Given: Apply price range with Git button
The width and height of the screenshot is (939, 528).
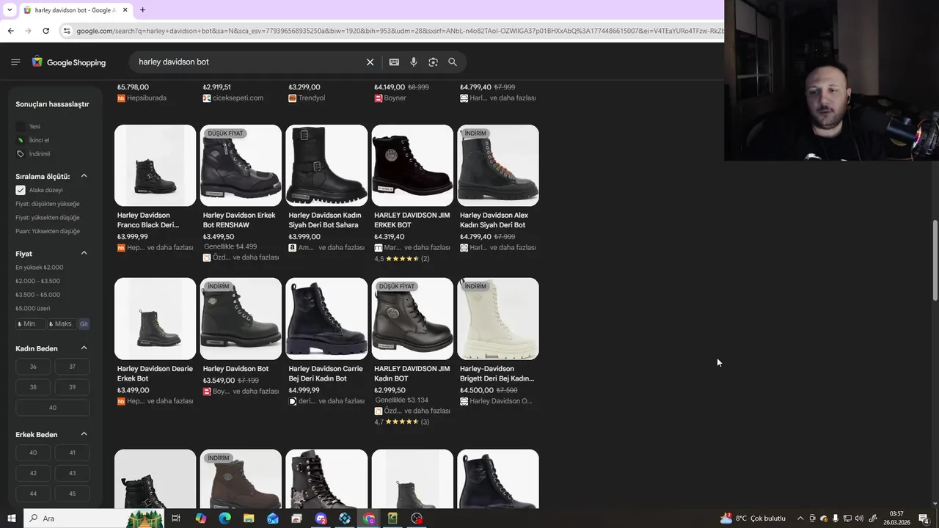Looking at the screenshot, I should [x=84, y=324].
